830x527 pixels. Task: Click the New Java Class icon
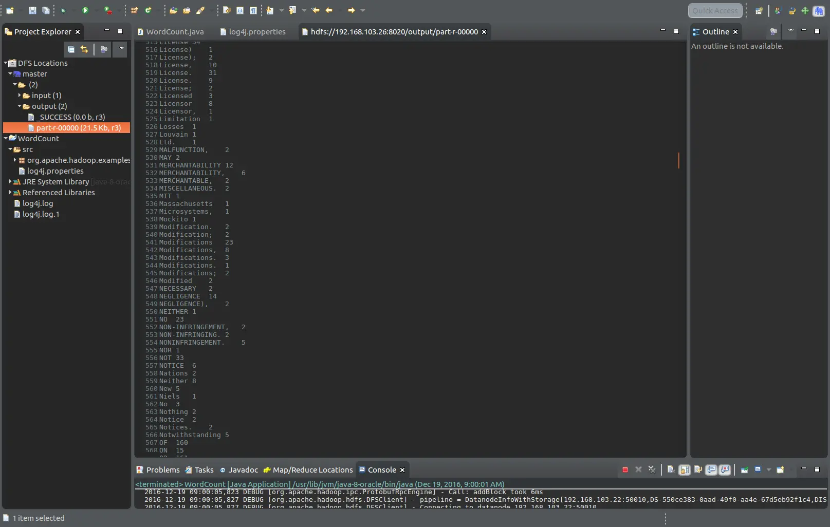pos(148,10)
